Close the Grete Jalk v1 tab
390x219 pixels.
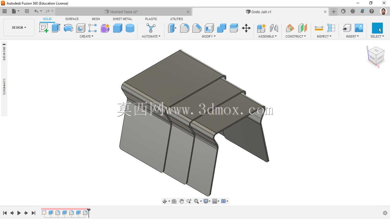[x=325, y=12]
